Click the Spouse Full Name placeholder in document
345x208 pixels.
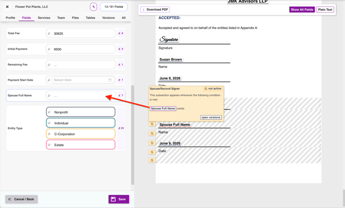pyautogui.click(x=174, y=125)
